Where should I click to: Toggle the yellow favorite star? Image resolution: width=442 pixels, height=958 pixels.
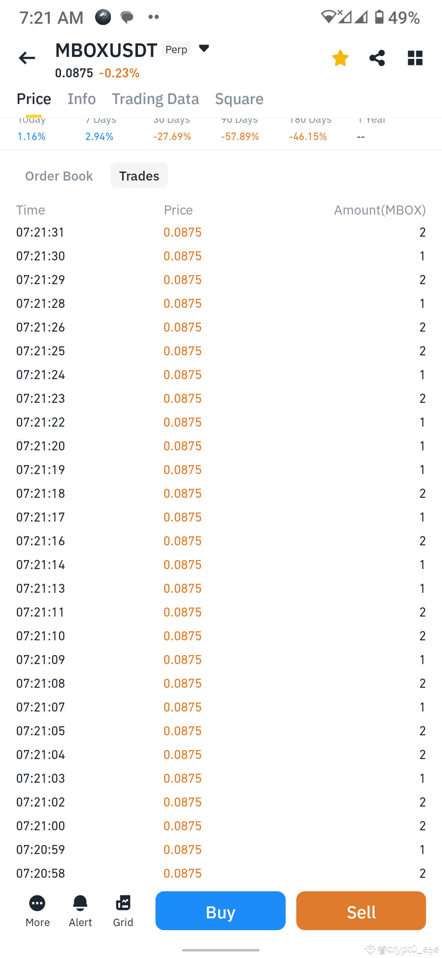pyautogui.click(x=340, y=58)
